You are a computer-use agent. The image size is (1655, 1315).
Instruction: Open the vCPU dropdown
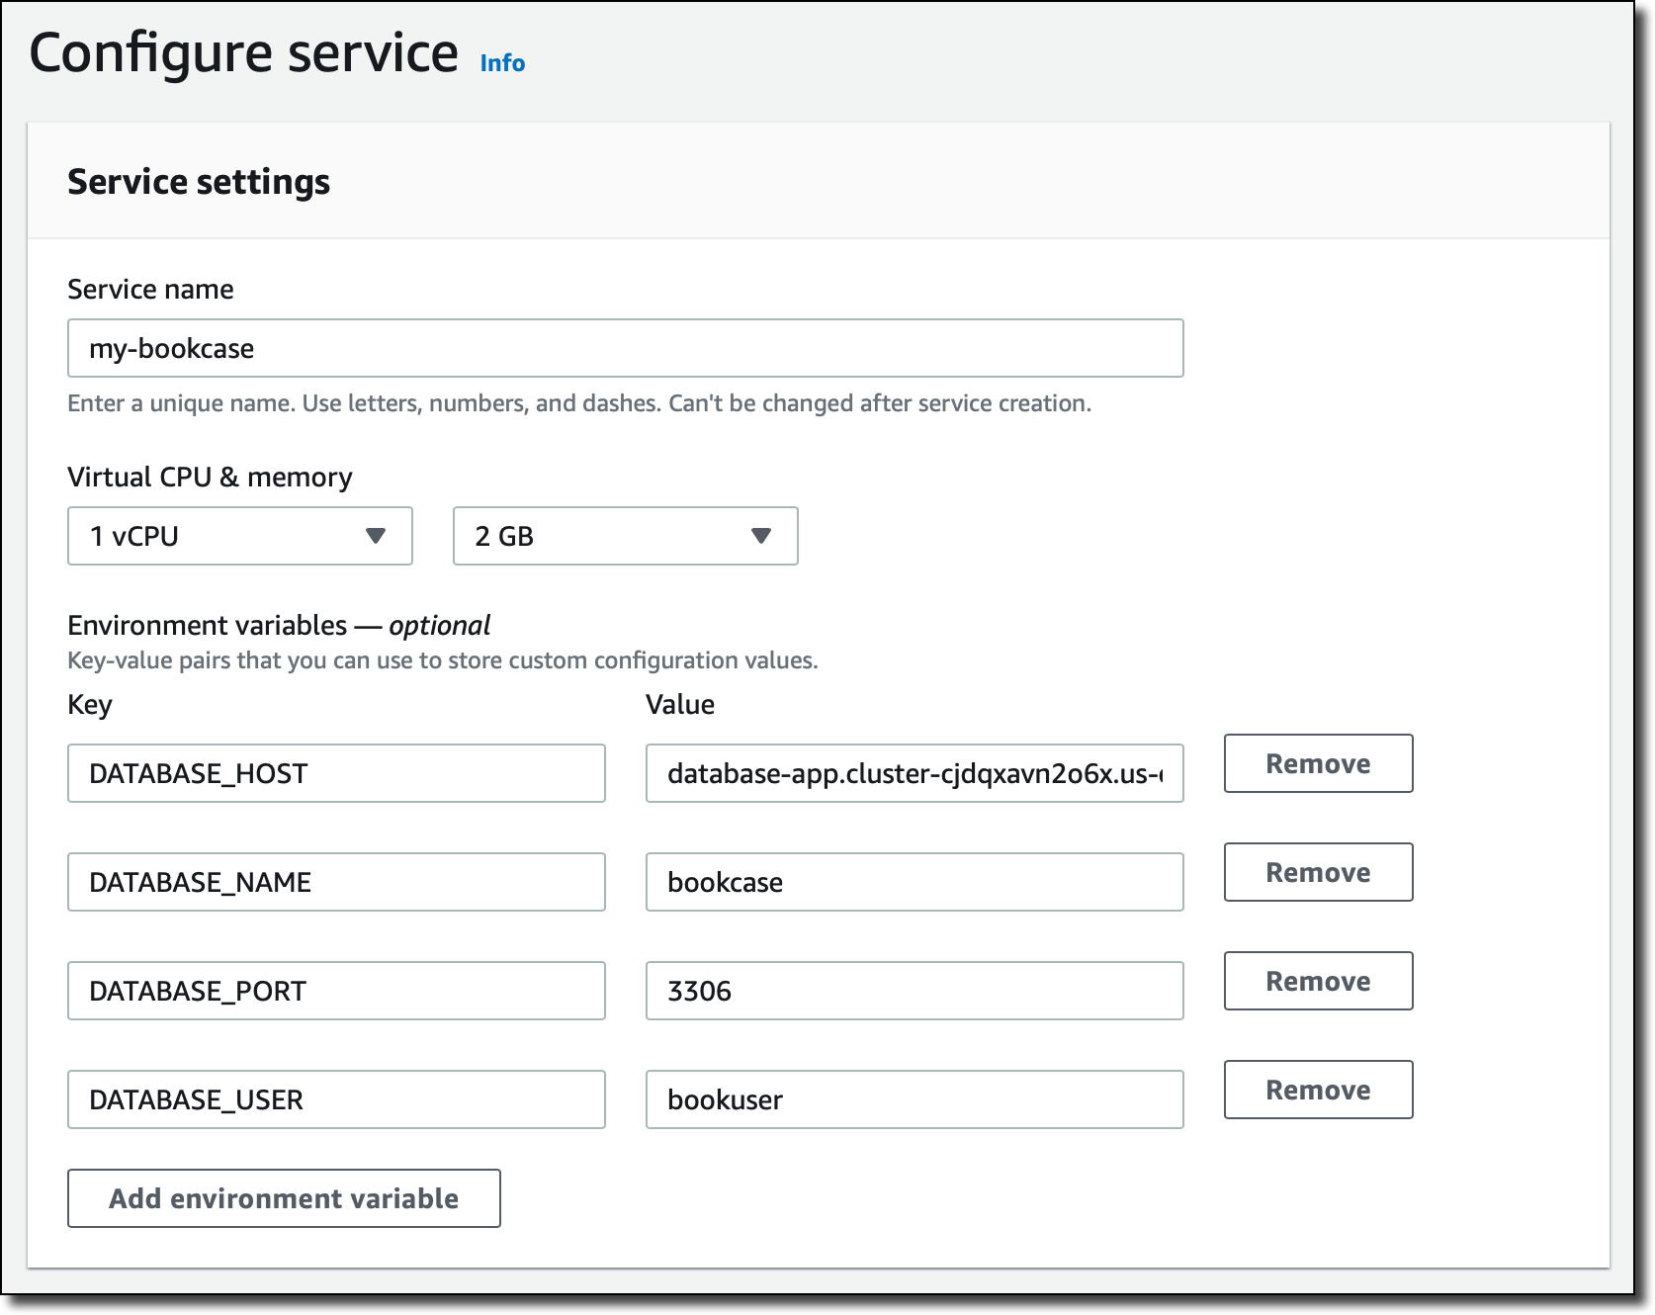(239, 536)
